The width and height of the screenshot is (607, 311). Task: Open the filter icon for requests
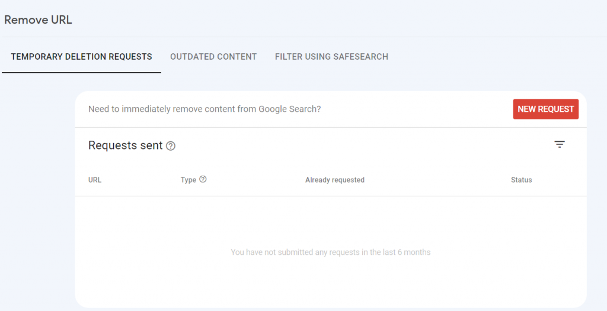coord(560,144)
